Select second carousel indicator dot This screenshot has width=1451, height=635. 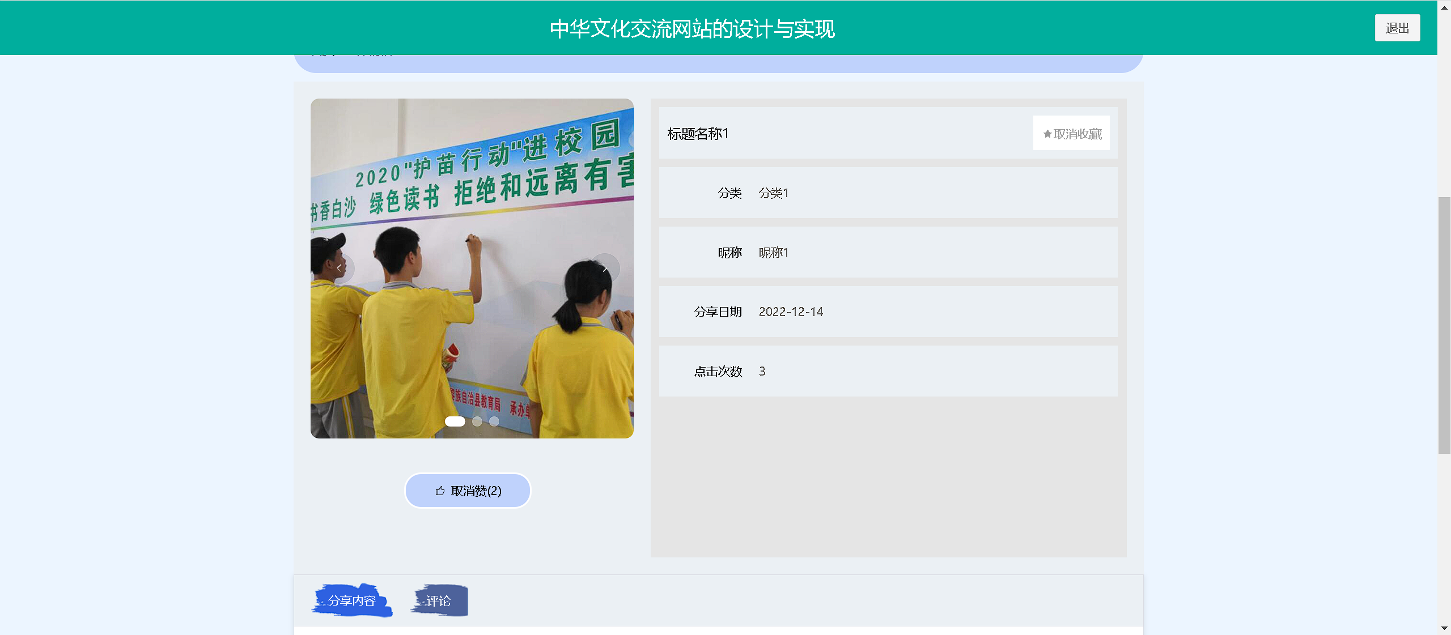pos(477,421)
